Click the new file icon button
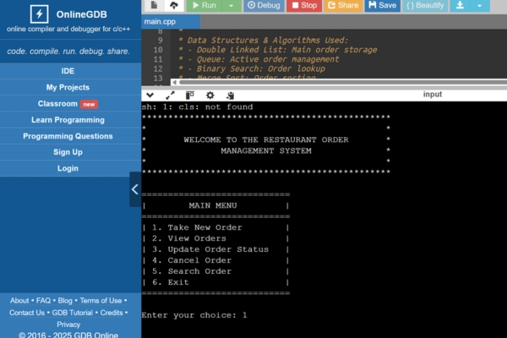Image resolution: width=507 pixels, height=338 pixels. coord(154,5)
